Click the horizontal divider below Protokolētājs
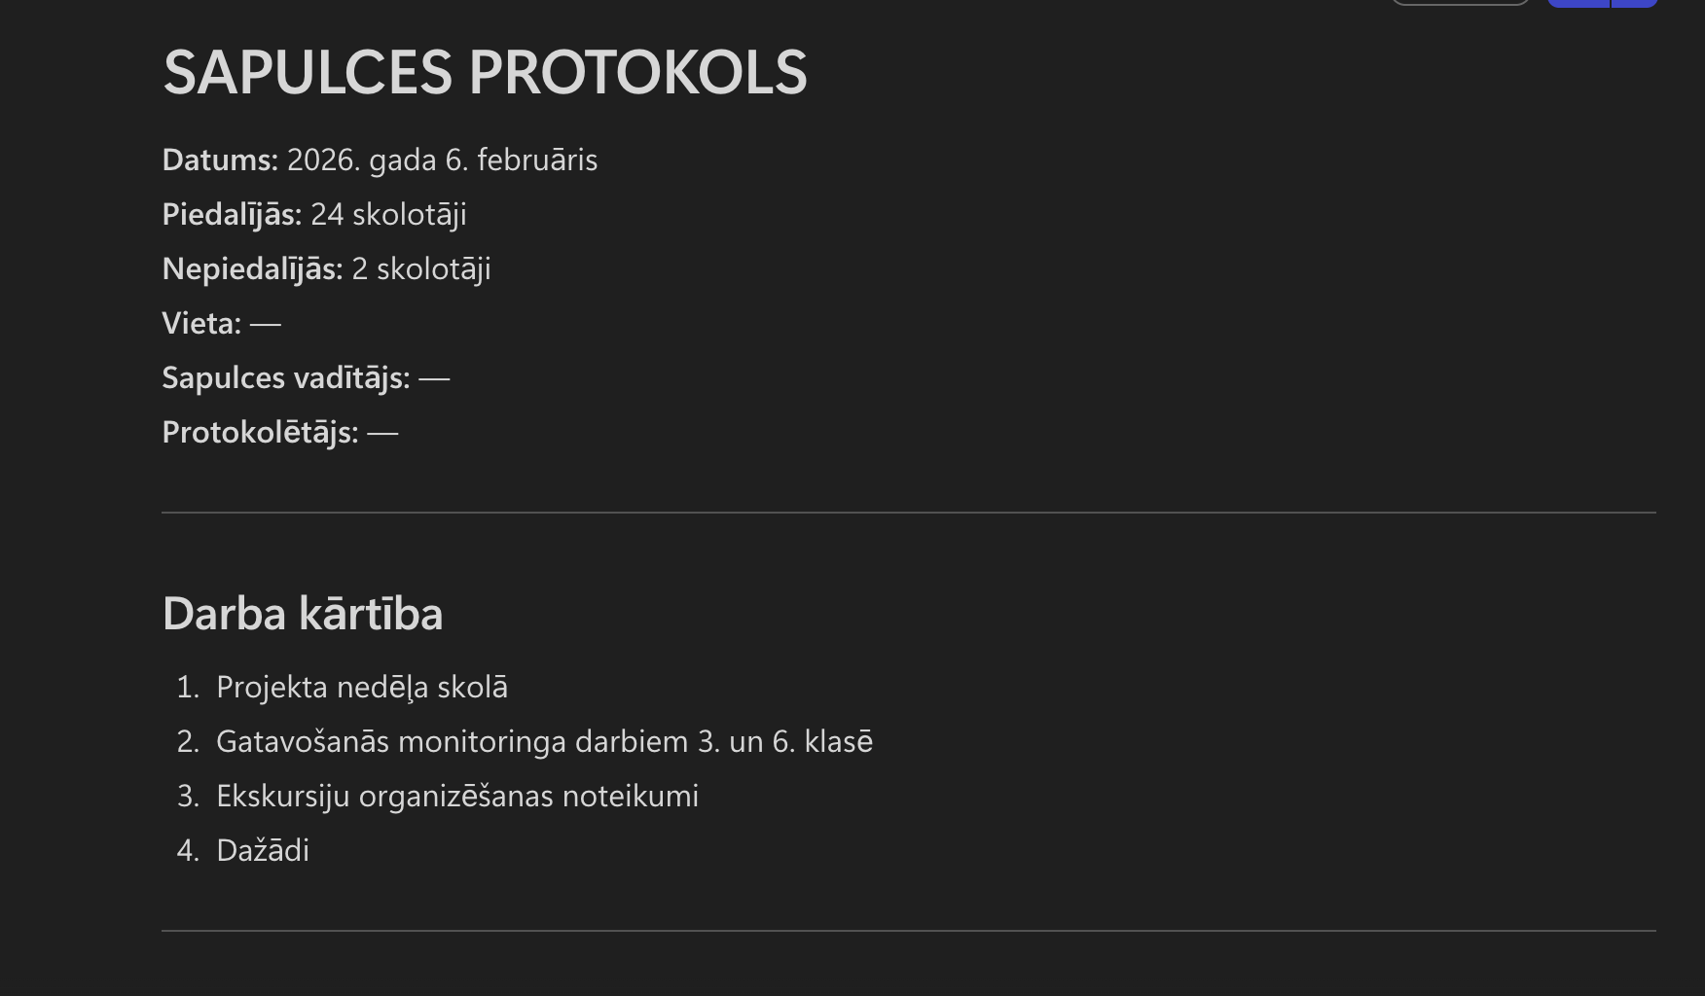The width and height of the screenshot is (1705, 996). coord(908,513)
